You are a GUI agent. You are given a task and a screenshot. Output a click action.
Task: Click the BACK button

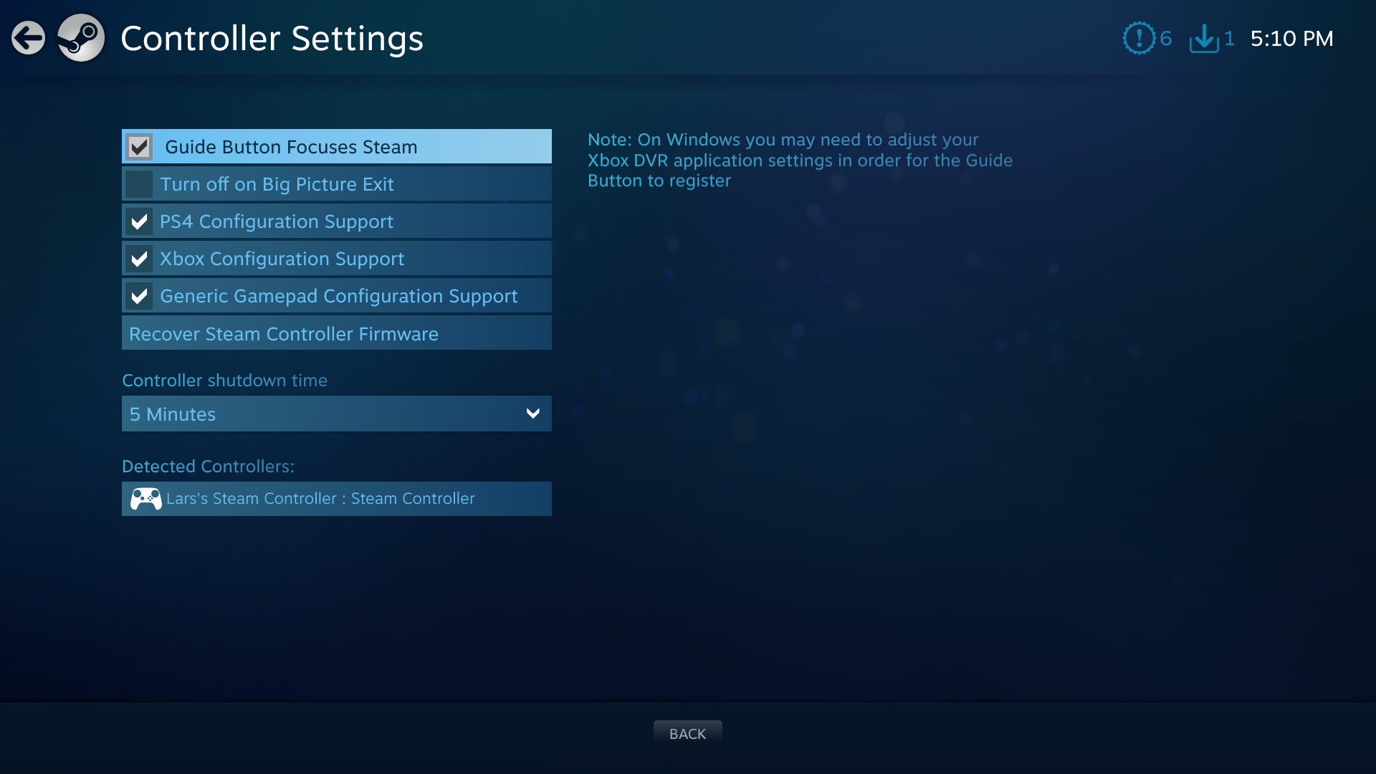687,733
